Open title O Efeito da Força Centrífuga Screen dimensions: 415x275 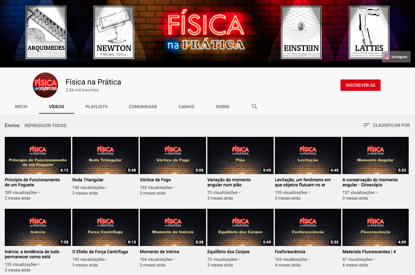[x=100, y=252]
